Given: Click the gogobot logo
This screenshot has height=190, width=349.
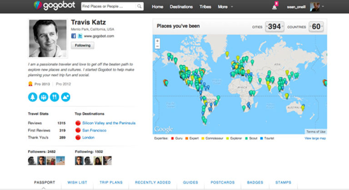Looking at the screenshot, I should pos(55,5).
